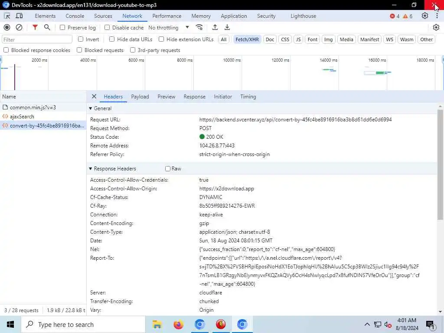The image size is (444, 333).
Task: Click the network Filter text field
Action: (x=37, y=39)
